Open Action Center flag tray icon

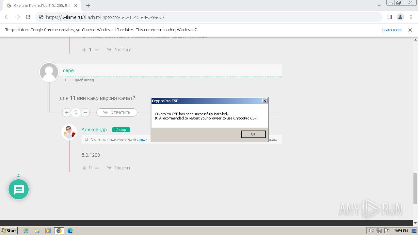(x=387, y=231)
